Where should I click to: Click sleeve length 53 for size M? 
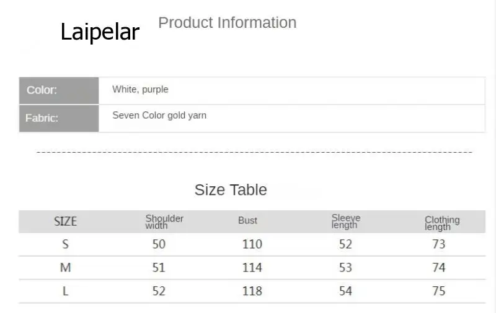coord(345,268)
